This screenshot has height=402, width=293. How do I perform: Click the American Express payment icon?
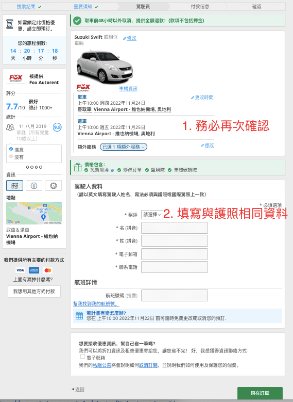point(34,270)
